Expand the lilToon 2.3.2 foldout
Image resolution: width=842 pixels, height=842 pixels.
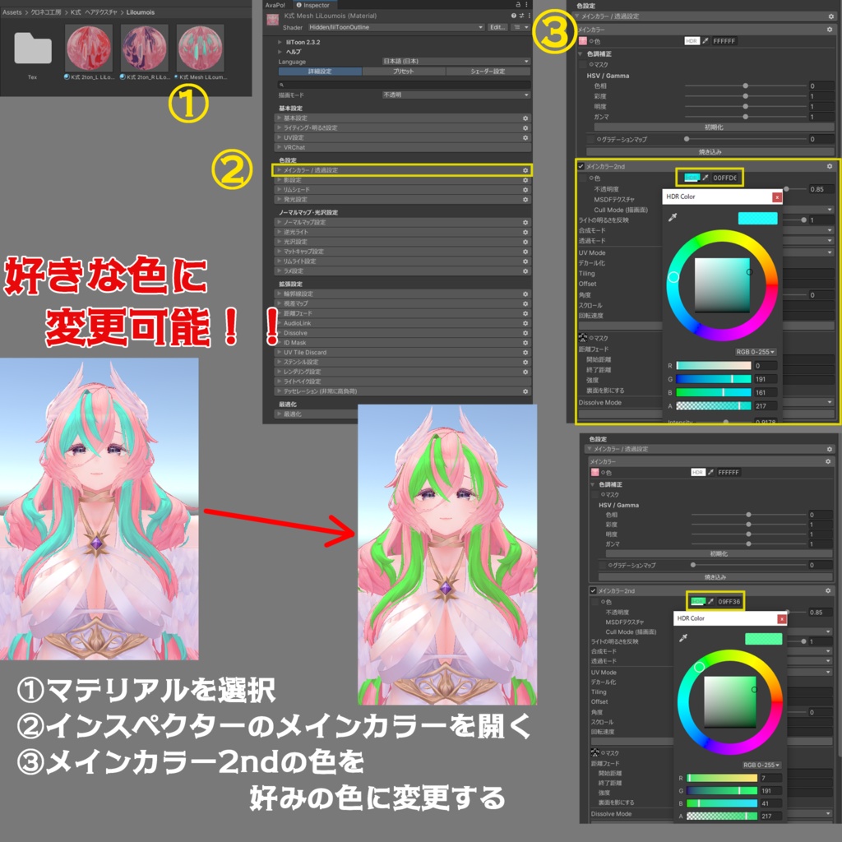click(x=280, y=42)
